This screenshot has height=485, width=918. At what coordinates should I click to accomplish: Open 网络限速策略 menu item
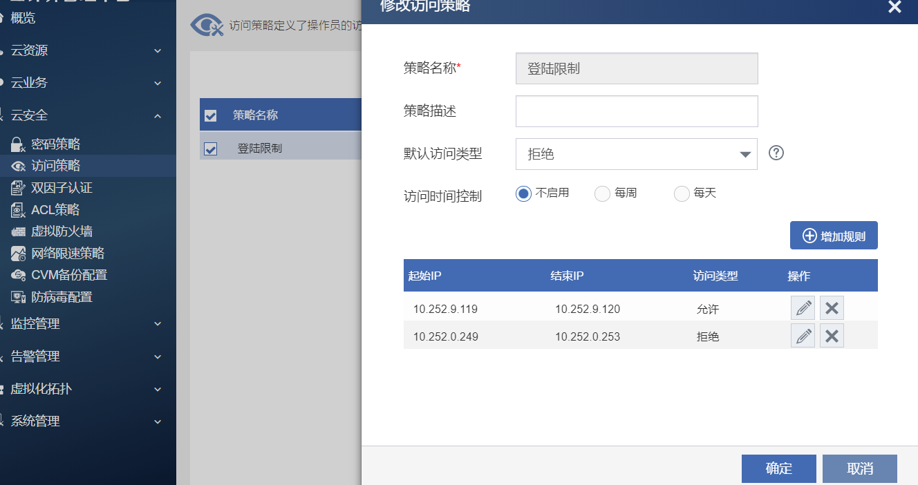pos(68,254)
